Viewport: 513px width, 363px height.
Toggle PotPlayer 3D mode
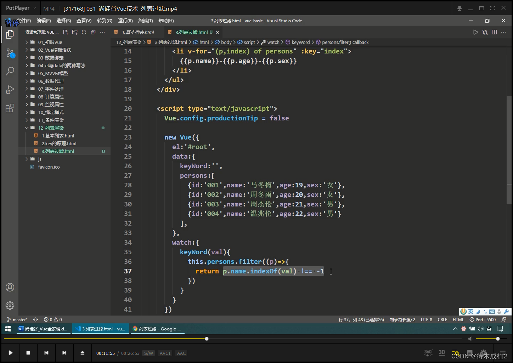click(442, 352)
